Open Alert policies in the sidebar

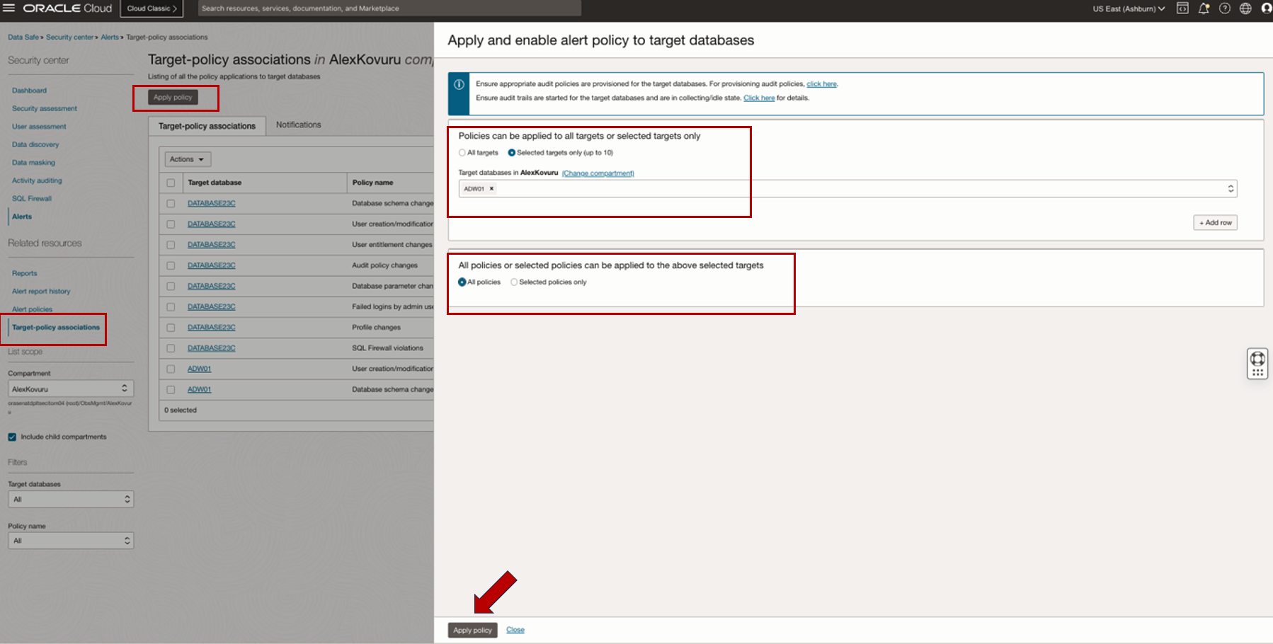32,309
